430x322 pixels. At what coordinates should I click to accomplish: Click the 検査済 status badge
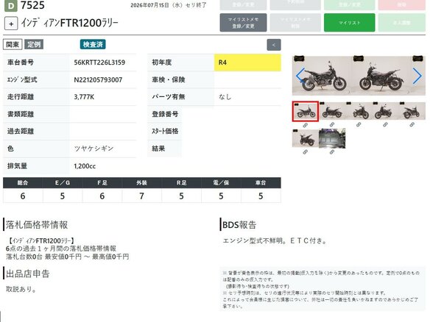[93, 44]
